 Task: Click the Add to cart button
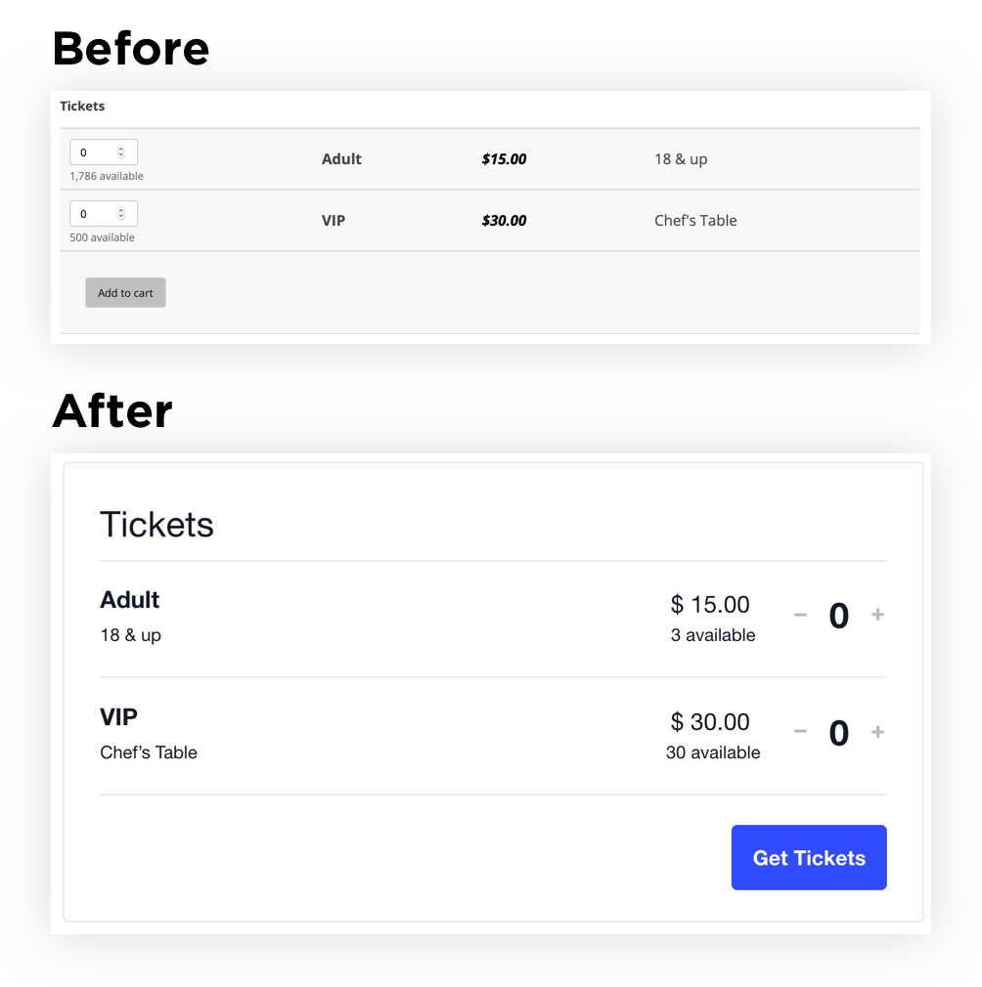click(125, 292)
